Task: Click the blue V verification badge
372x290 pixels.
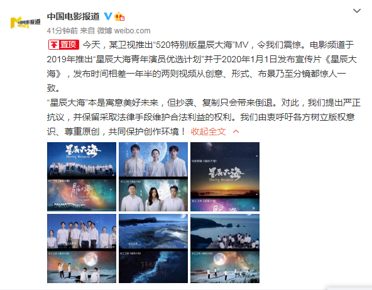Action: tap(108, 16)
